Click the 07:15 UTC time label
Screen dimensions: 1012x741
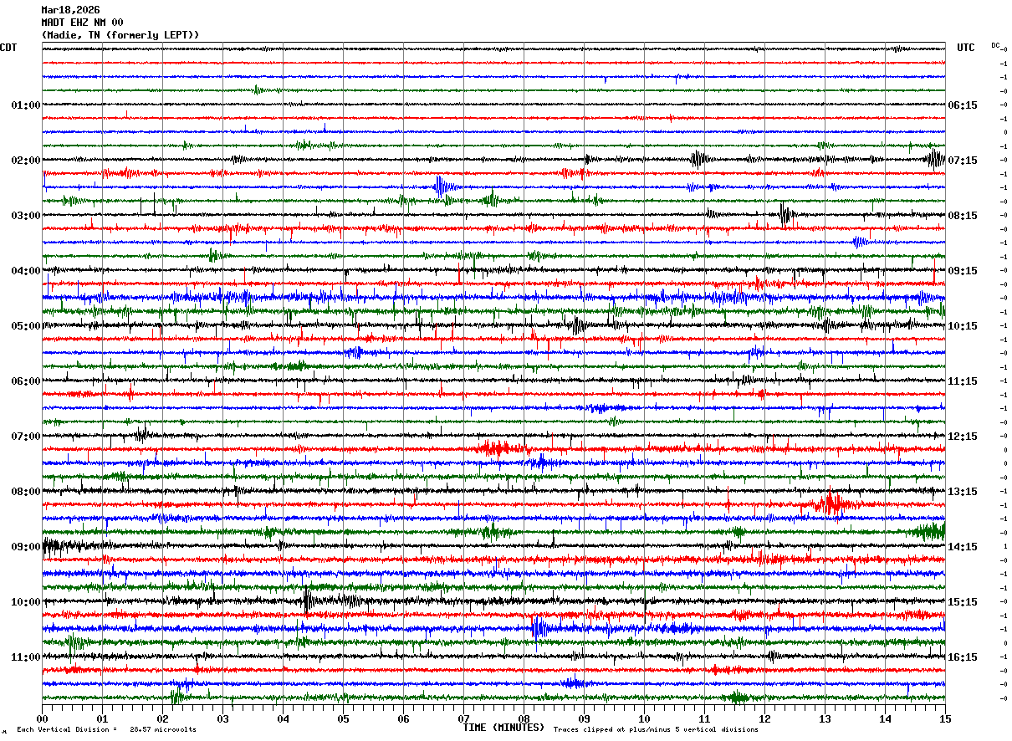963,161
